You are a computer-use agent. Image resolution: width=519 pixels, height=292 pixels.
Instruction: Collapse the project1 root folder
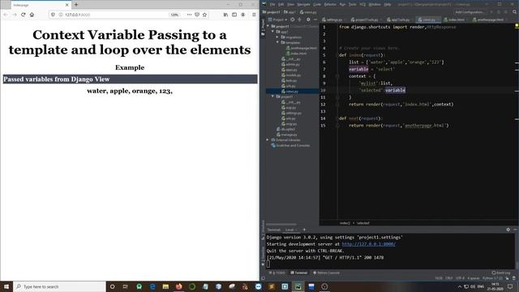pos(268,26)
